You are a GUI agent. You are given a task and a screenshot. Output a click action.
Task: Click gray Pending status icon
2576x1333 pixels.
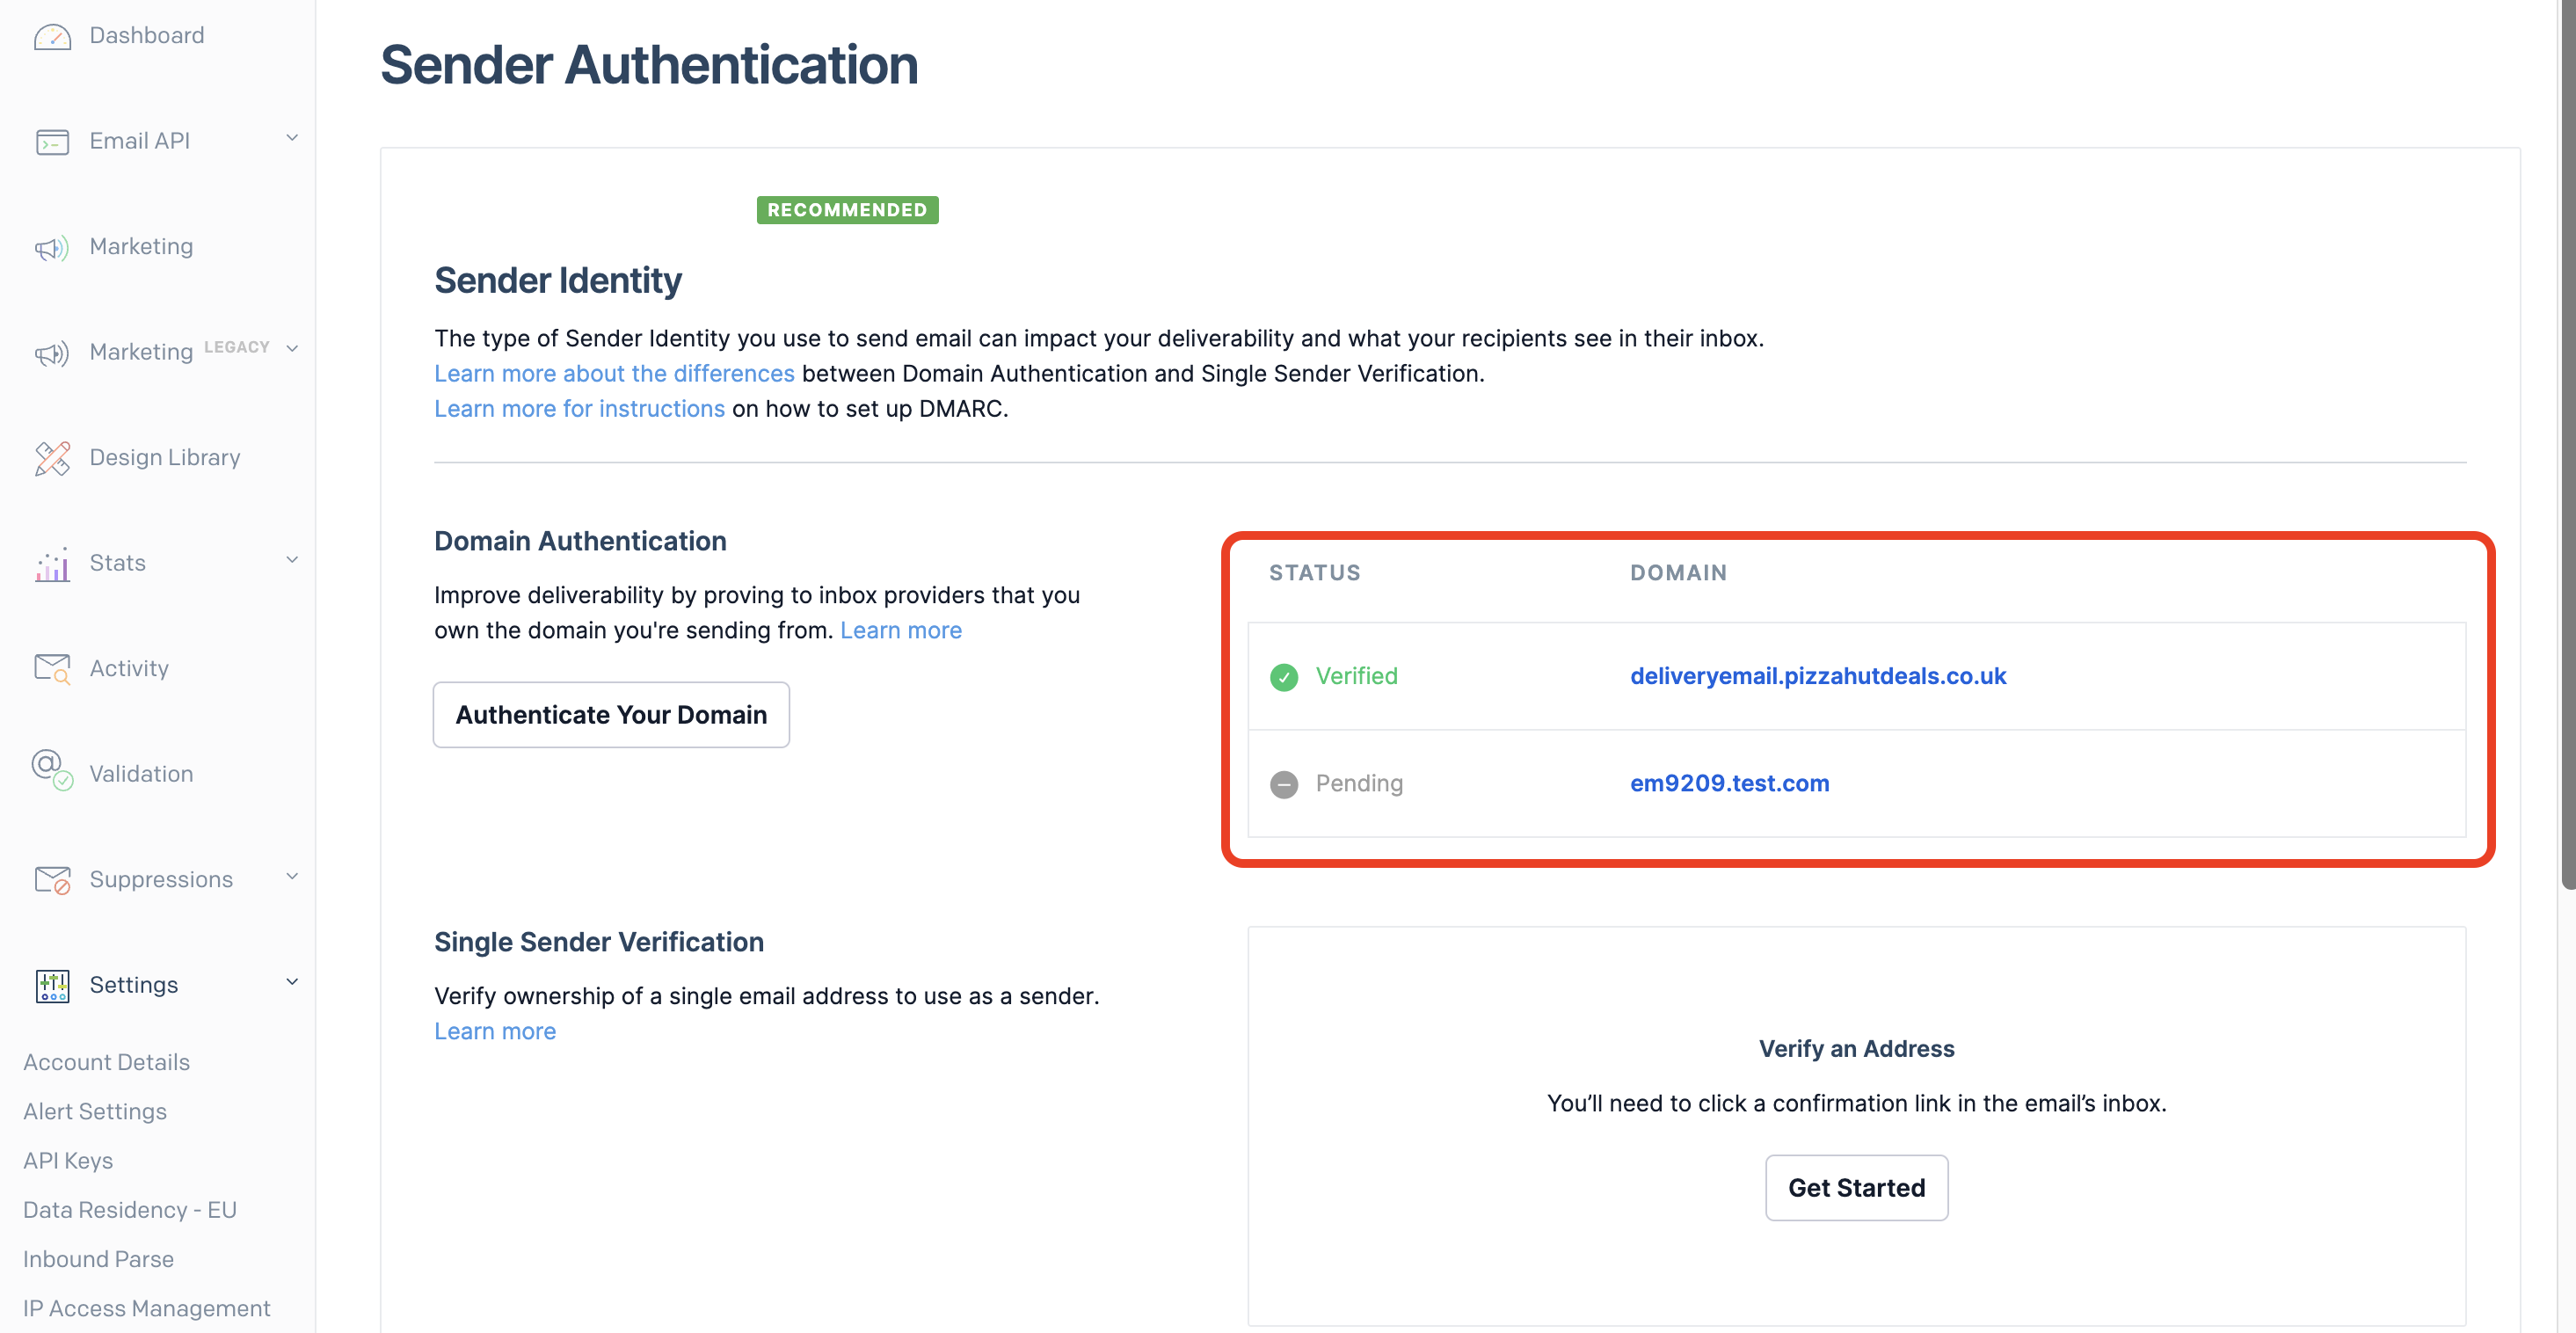point(1284,784)
